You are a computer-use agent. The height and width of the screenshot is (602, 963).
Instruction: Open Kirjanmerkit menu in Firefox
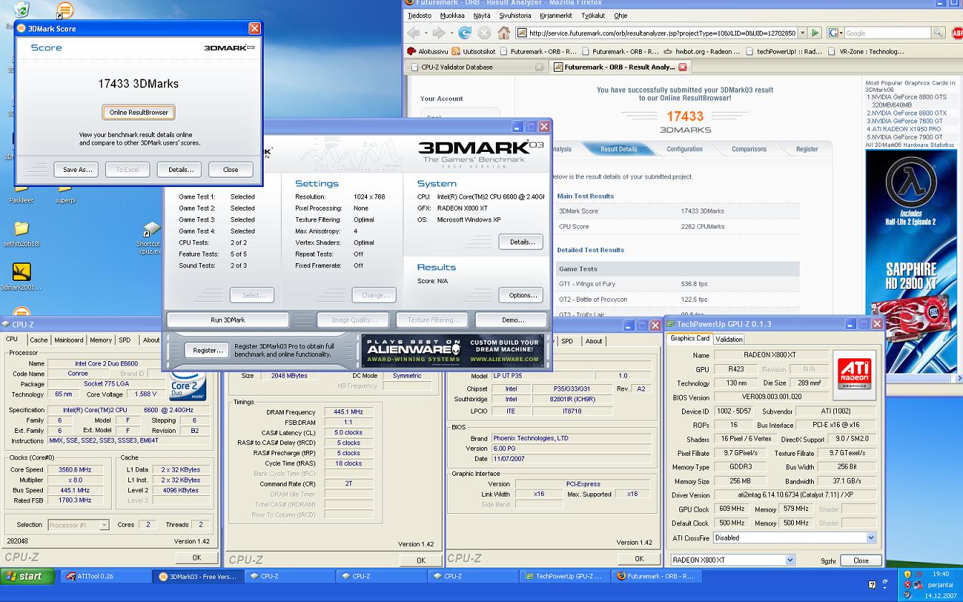pos(555,16)
